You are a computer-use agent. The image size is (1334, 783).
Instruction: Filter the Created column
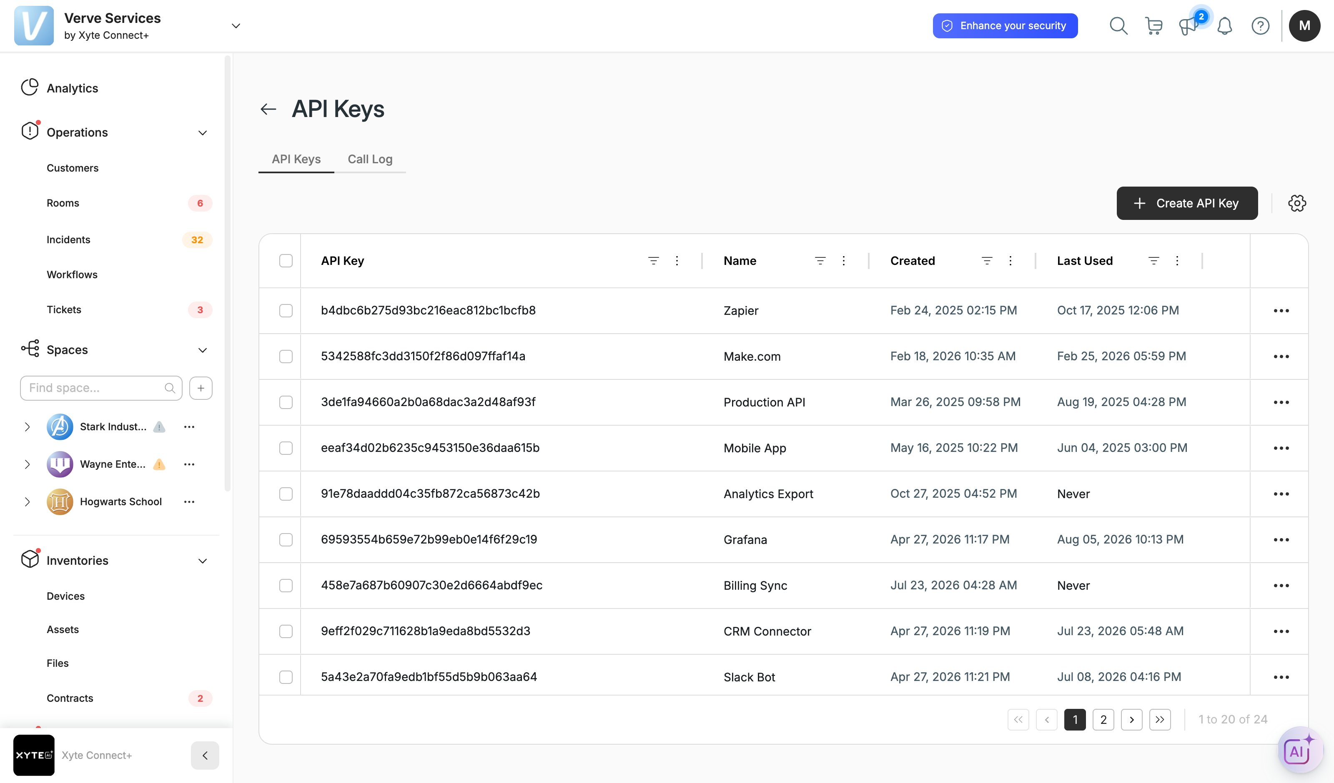tap(987, 261)
